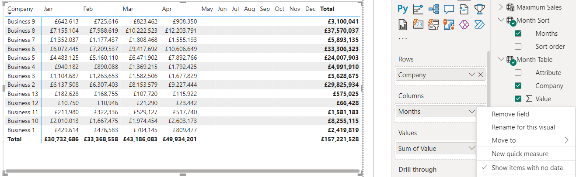This screenshot has width=576, height=177.
Task: Insert the trophy Metrics visual
Action: coord(479,9)
